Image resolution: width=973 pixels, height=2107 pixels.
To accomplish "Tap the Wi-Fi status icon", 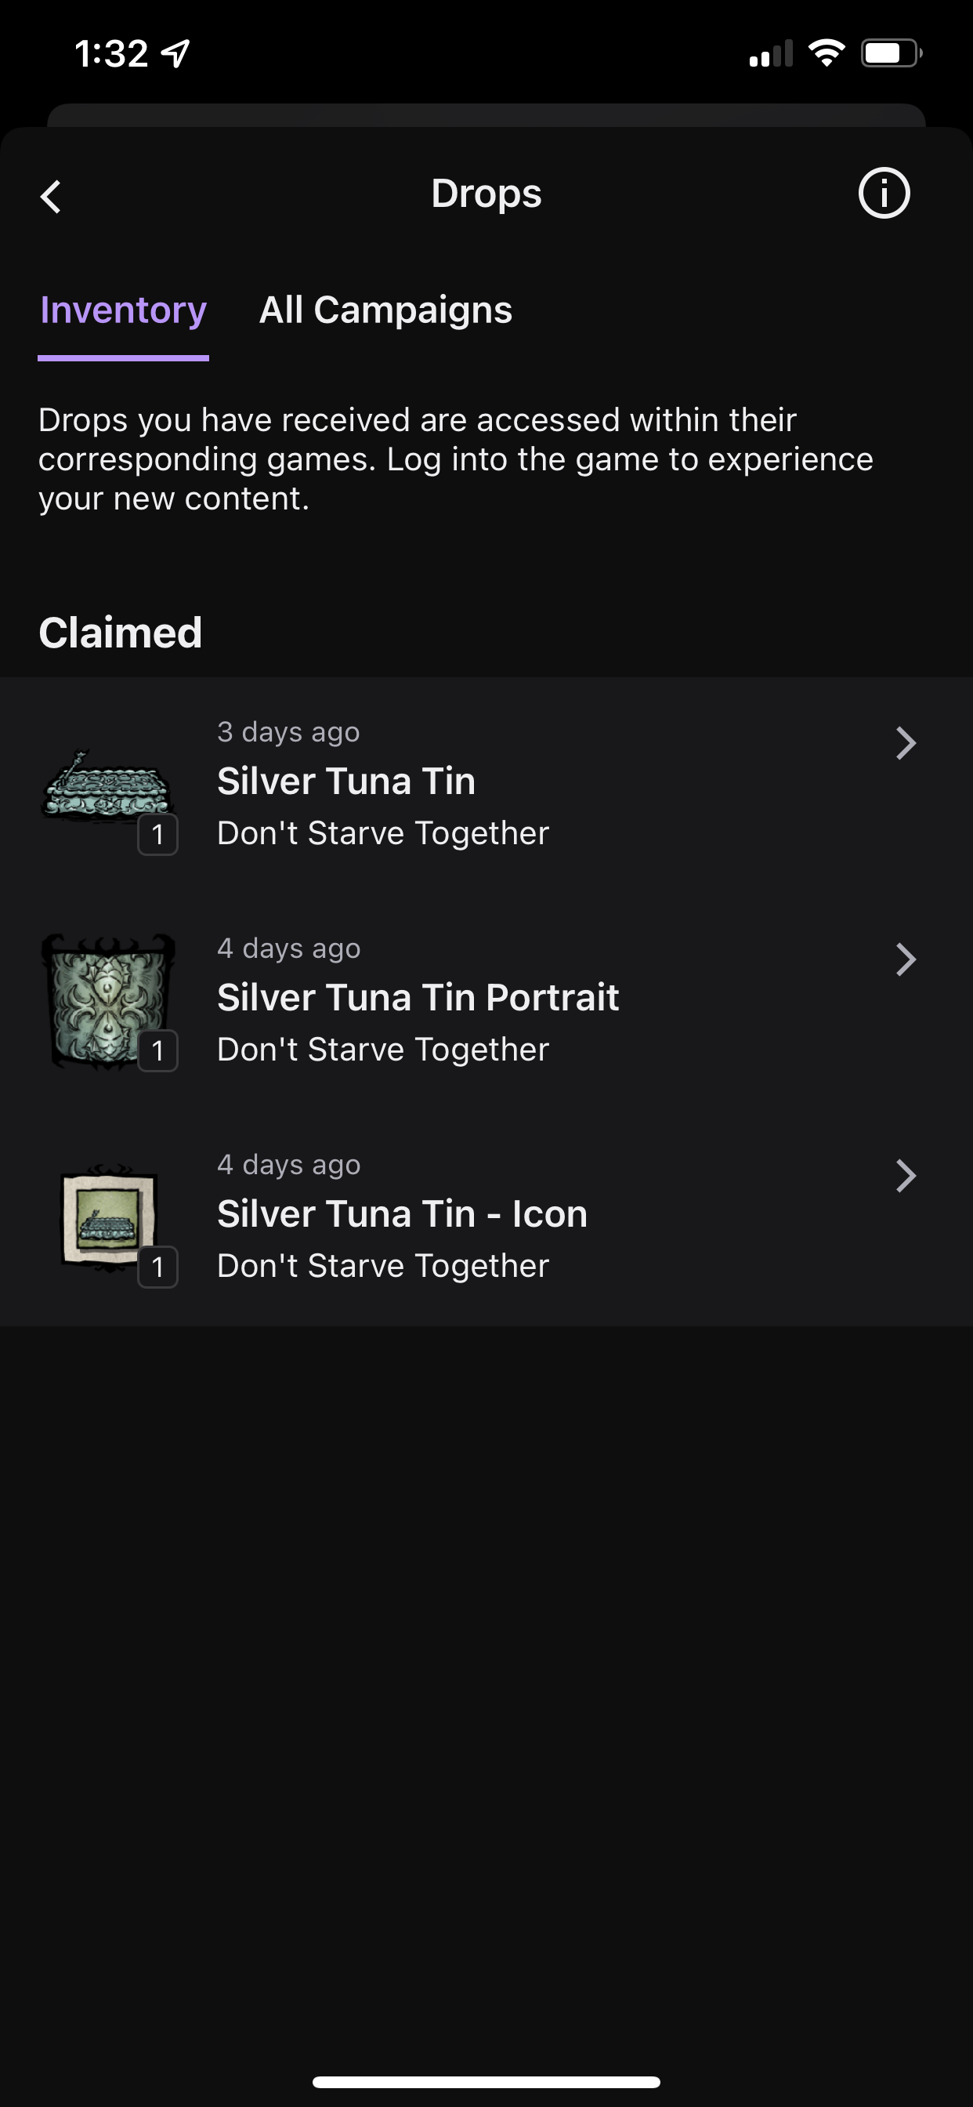I will [826, 54].
